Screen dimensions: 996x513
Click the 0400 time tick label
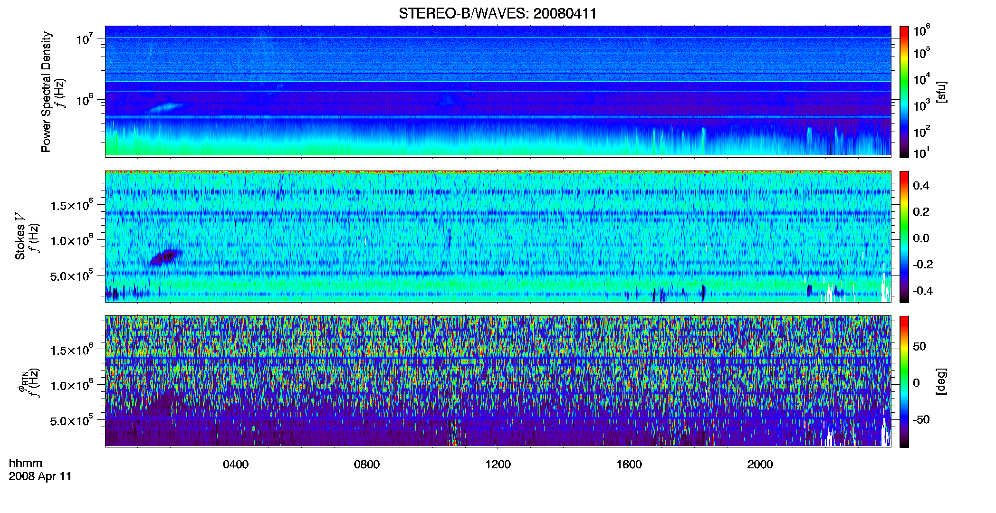click(x=236, y=465)
